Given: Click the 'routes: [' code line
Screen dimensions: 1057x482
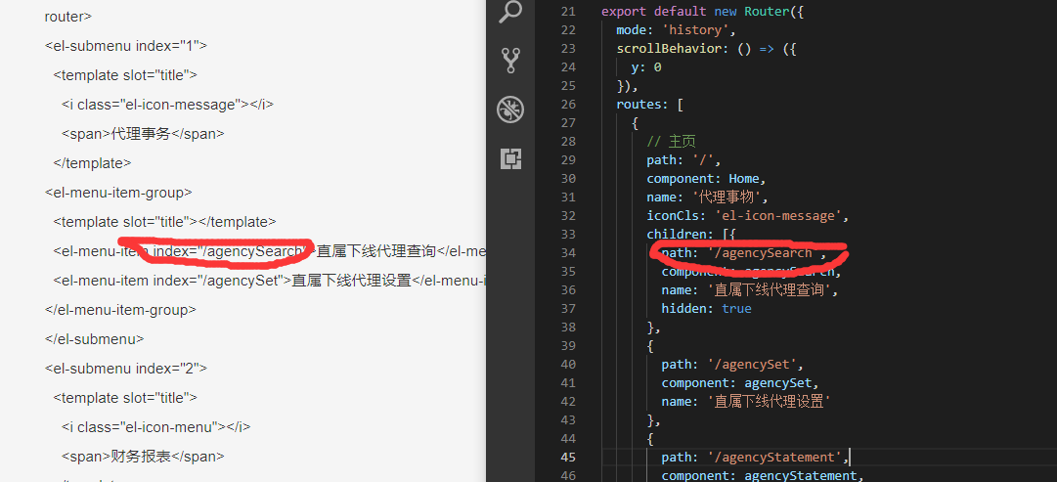Looking at the screenshot, I should tap(650, 105).
